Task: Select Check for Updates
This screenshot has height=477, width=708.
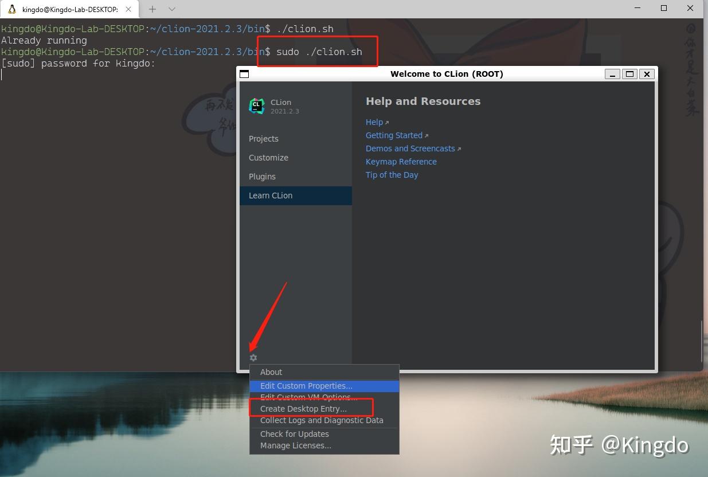Action: click(x=294, y=433)
